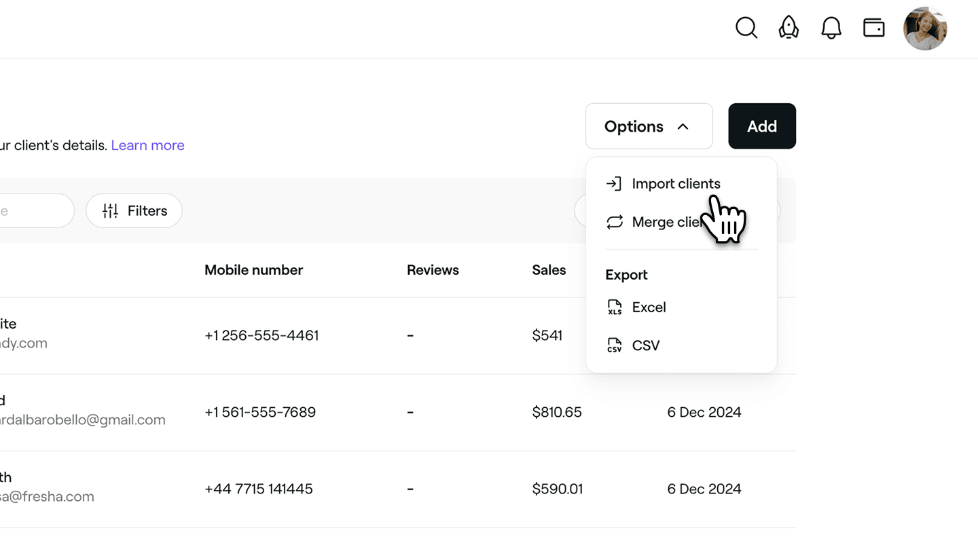978x543 pixels.
Task: Click the Import clients arrow icon
Action: point(614,184)
